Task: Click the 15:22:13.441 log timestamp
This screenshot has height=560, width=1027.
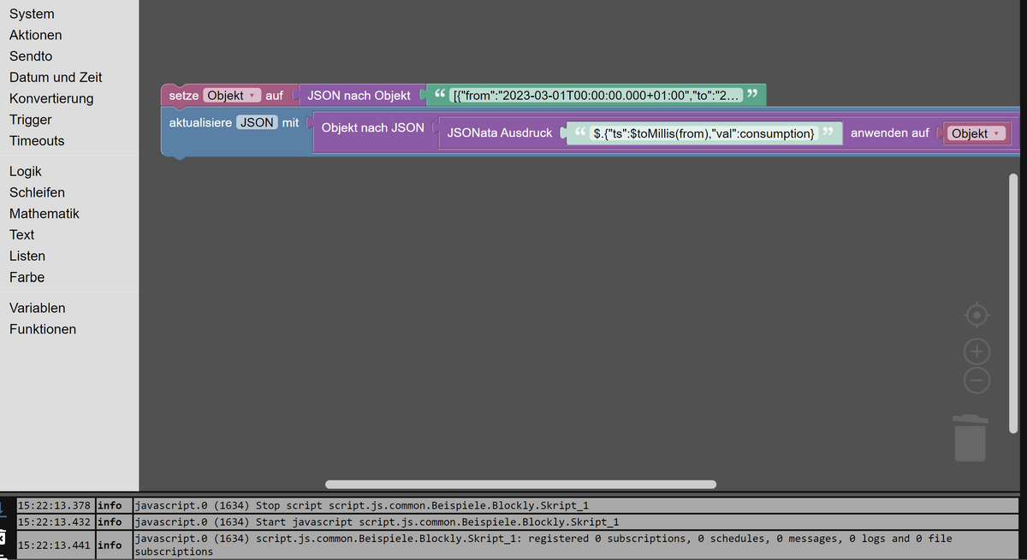Action: point(54,545)
